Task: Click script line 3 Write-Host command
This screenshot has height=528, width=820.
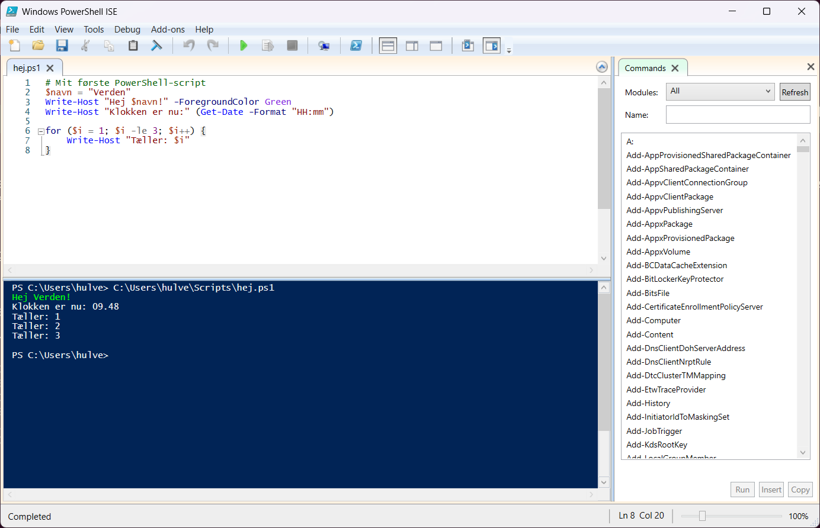Action: 72,102
